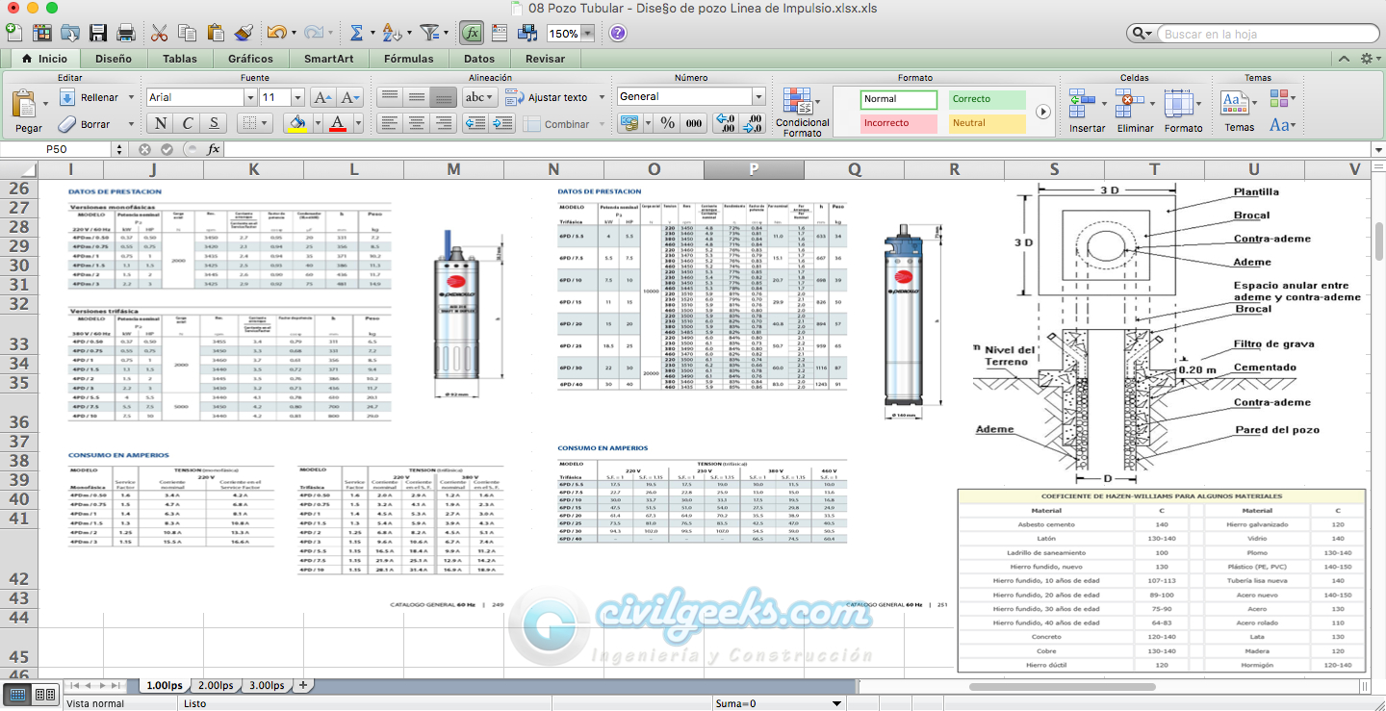Screen dimensions: 1386x711
Task: Click the Print icon in toolbar
Action: [x=125, y=33]
